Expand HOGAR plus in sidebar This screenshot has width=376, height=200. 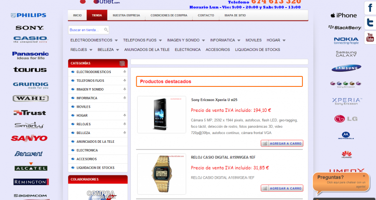click(x=124, y=115)
